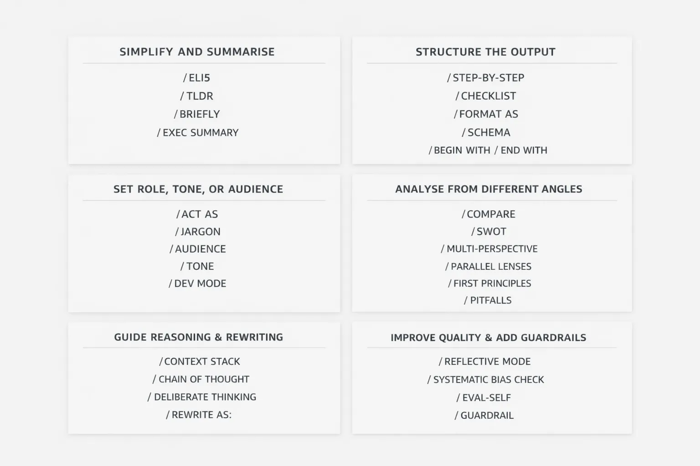Select the /REFLECTIVE MODE command
This screenshot has width=700, height=466.
point(485,361)
